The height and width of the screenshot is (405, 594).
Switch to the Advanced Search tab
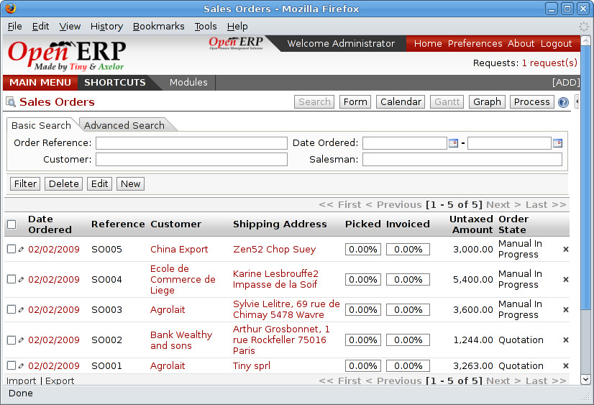[x=124, y=125]
